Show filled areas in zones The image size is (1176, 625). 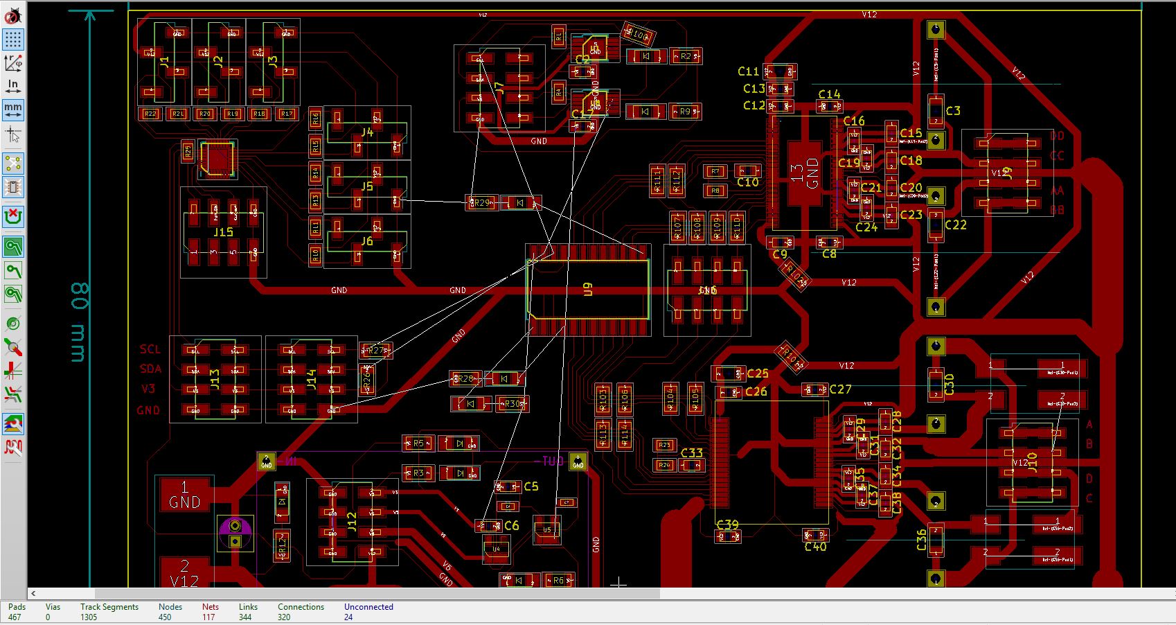coord(12,247)
